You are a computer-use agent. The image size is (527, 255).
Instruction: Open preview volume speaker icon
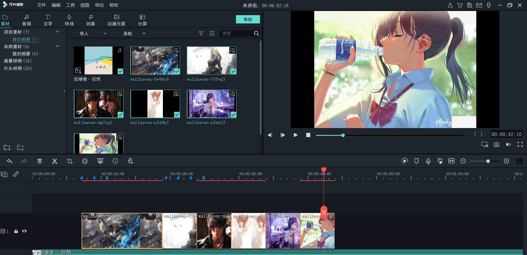[x=508, y=145]
